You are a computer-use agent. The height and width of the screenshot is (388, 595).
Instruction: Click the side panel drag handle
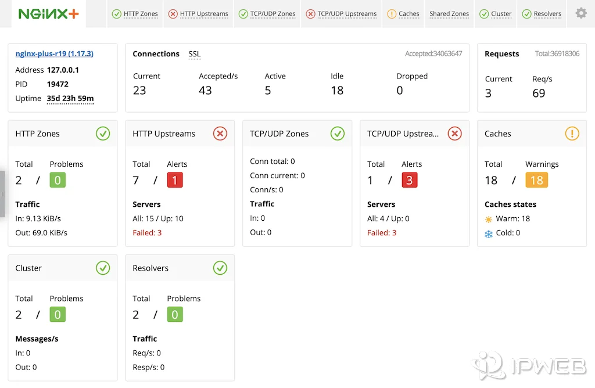click(2, 194)
